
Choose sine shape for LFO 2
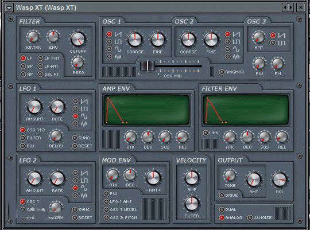point(75,188)
